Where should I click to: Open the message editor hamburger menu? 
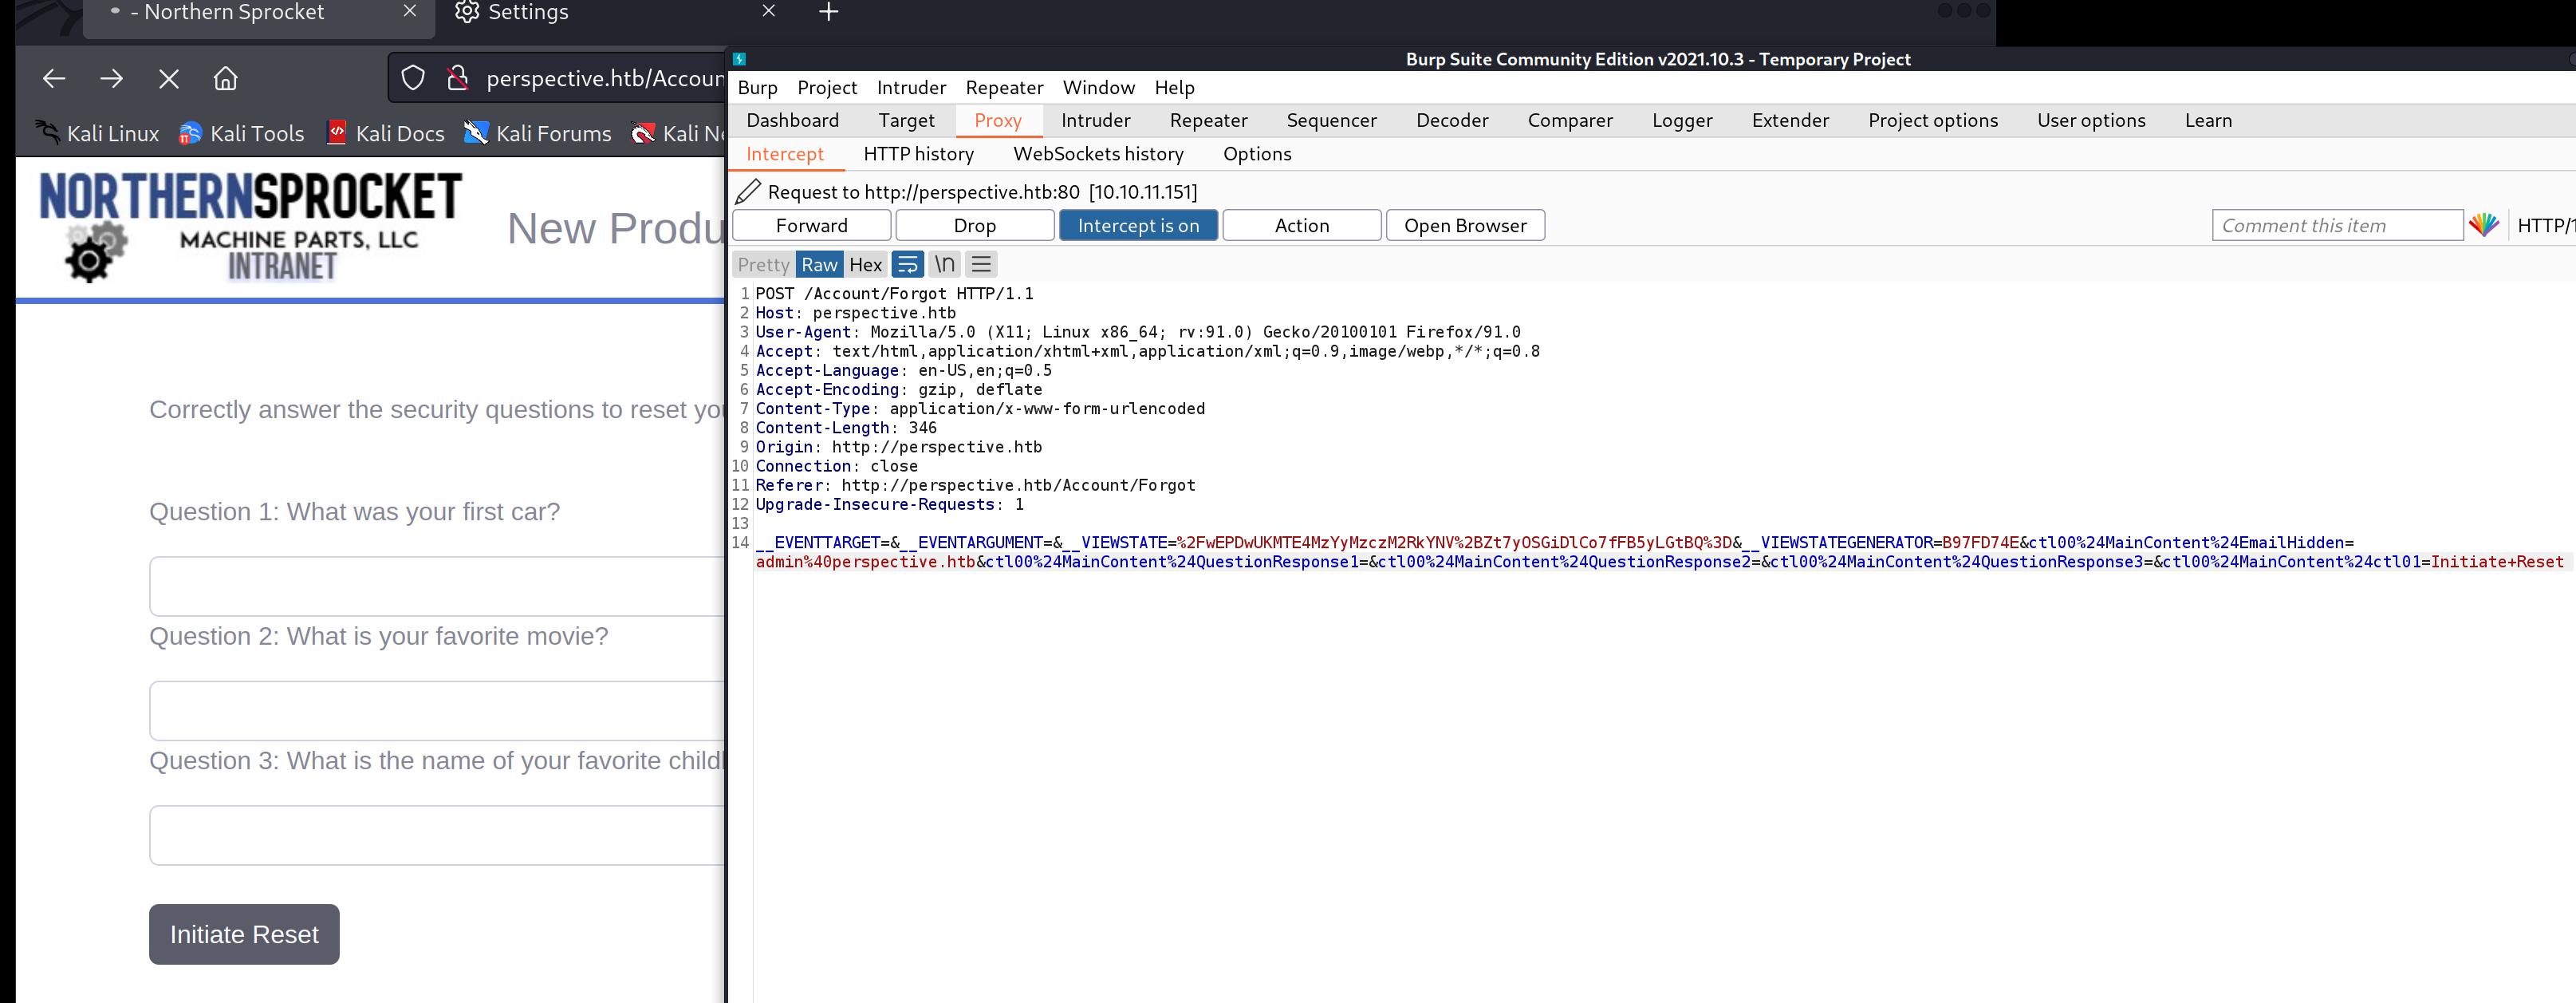981,264
